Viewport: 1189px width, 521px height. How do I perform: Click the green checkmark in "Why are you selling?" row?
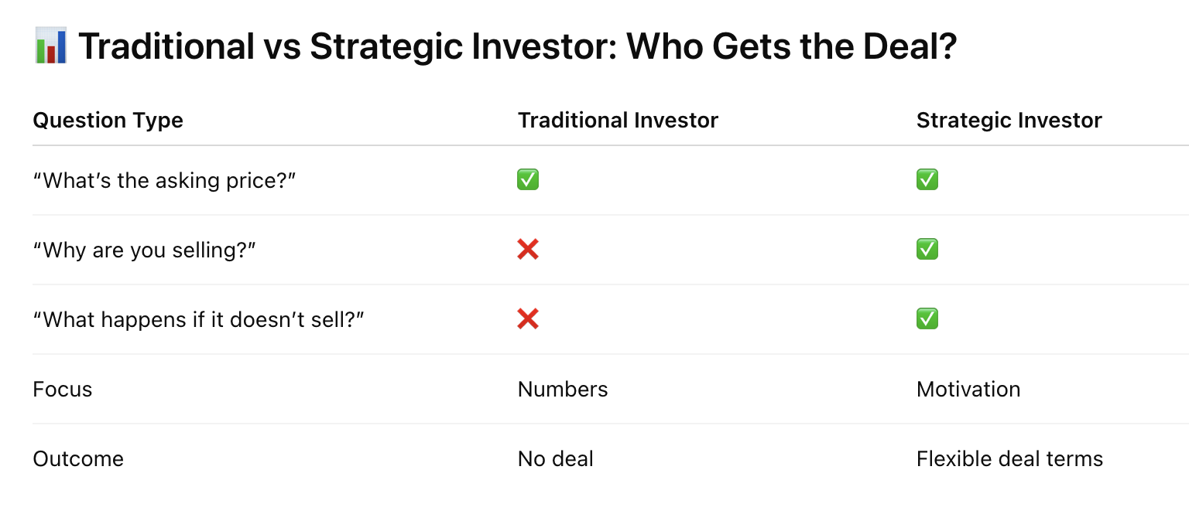tap(927, 250)
